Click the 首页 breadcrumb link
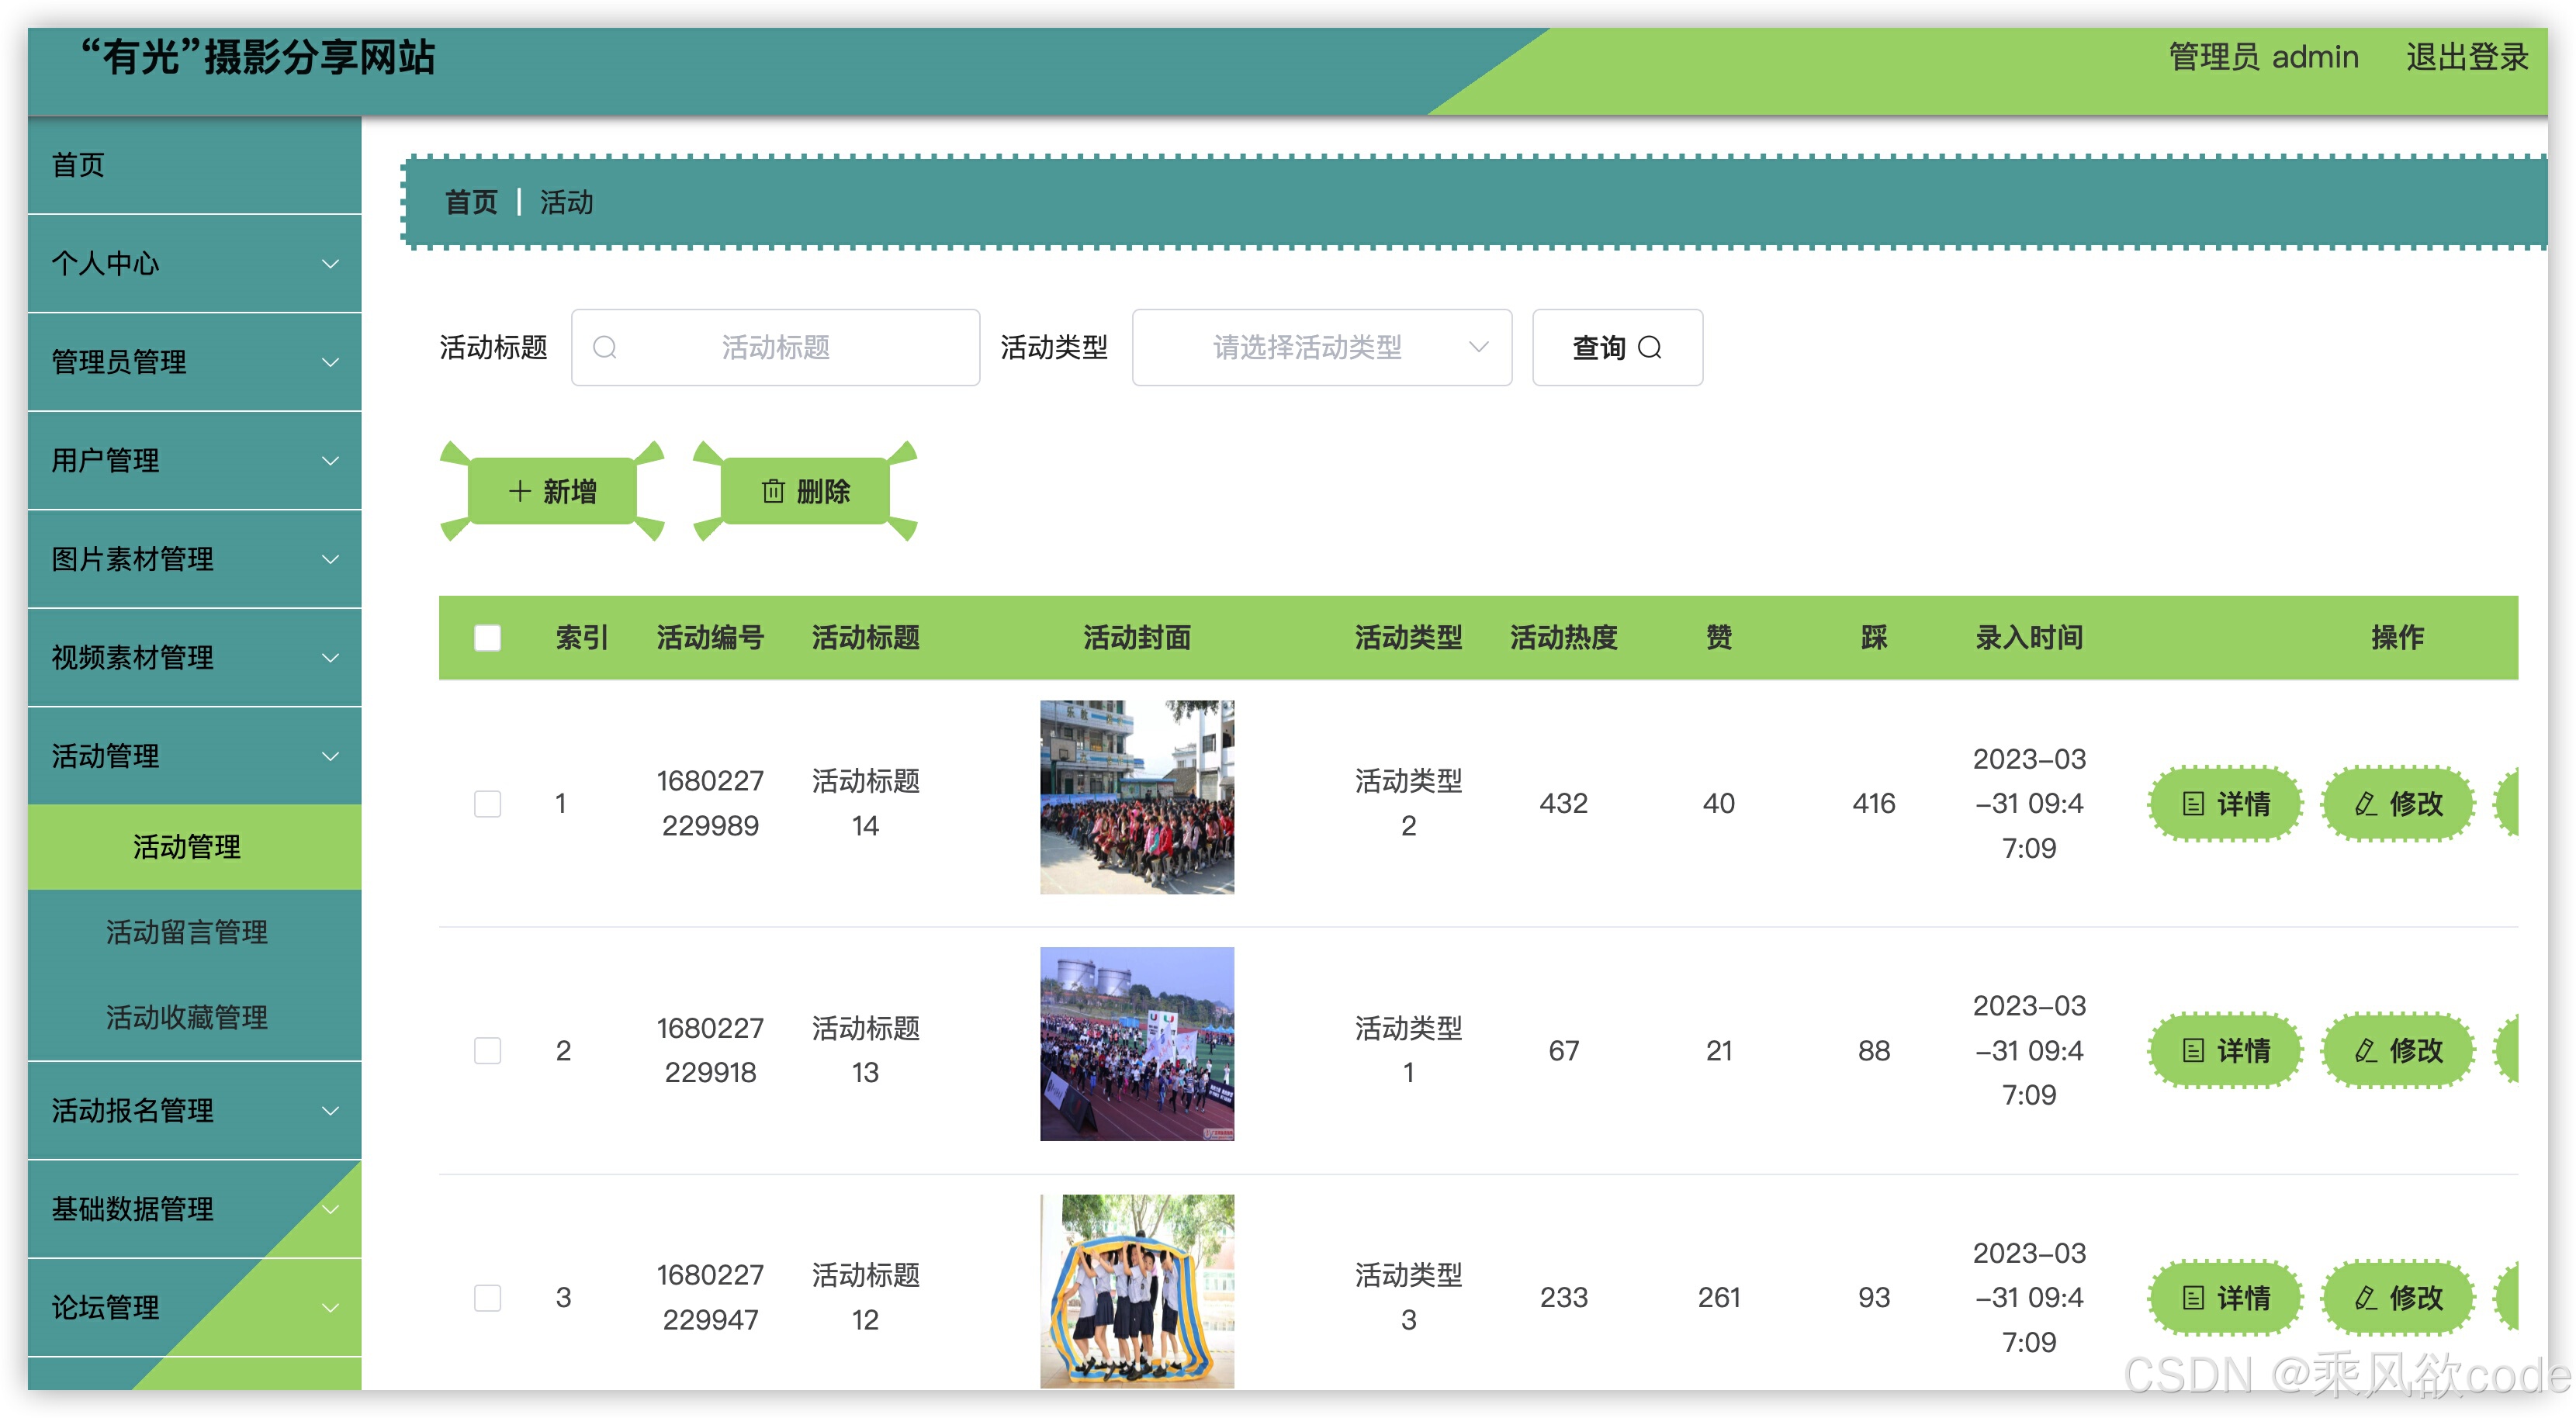 click(x=471, y=203)
